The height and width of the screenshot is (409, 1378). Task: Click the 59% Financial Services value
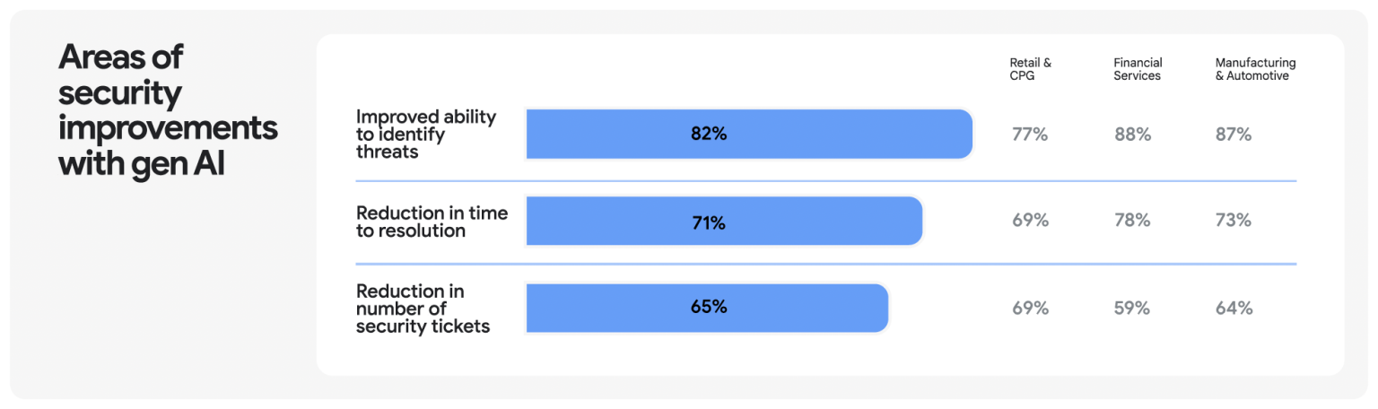click(1132, 308)
